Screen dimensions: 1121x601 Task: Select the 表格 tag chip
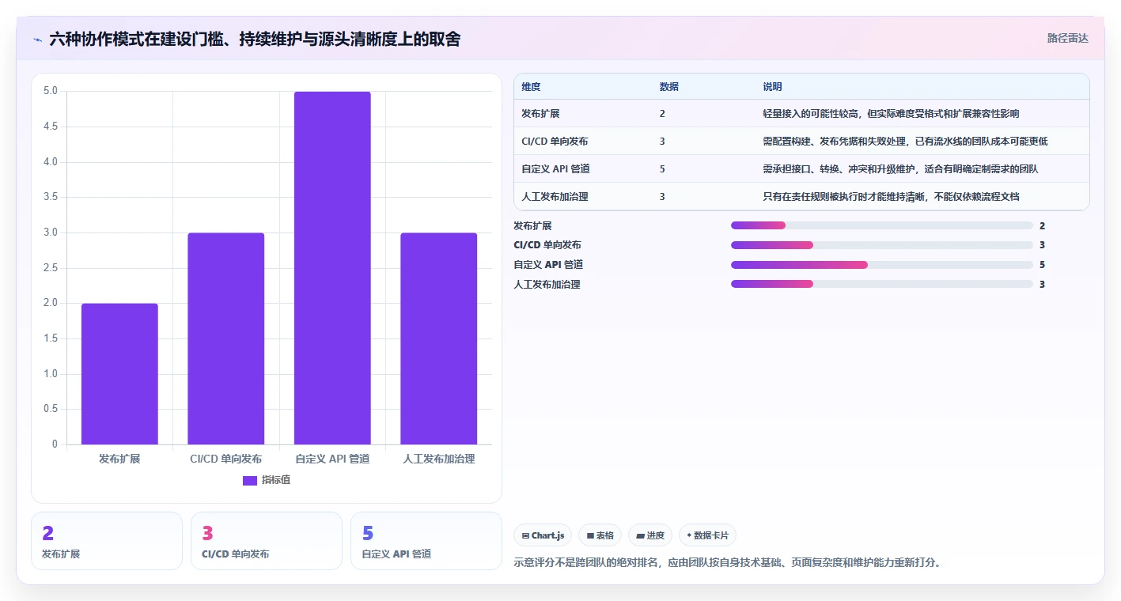600,535
